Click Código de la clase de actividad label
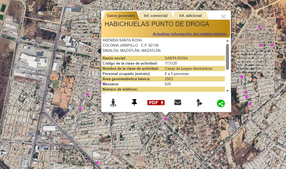 tap(130, 63)
